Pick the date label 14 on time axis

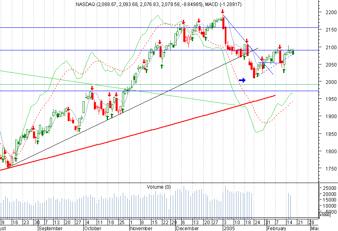tap(289, 223)
